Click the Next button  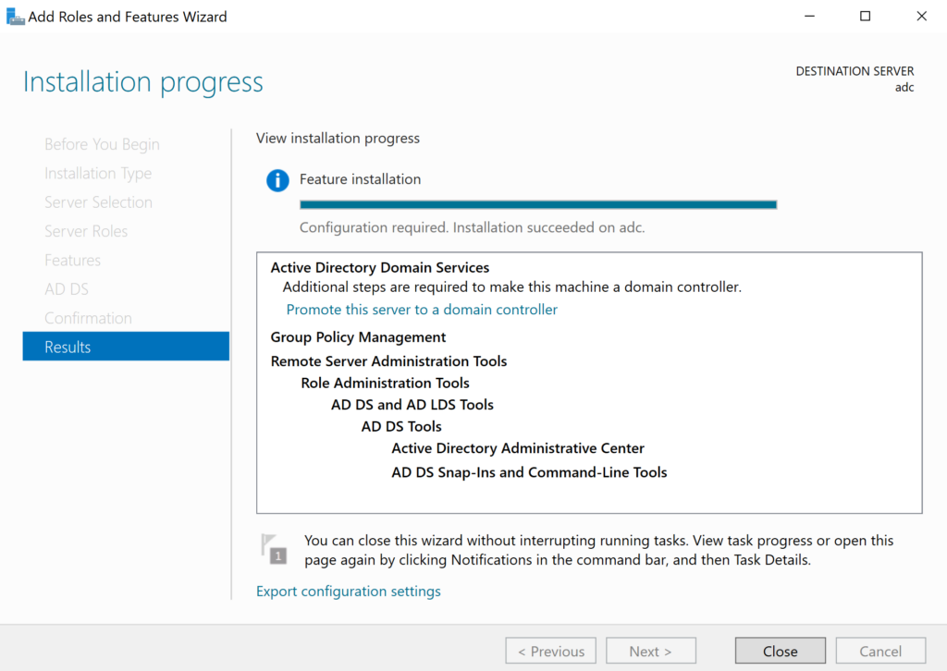point(650,651)
